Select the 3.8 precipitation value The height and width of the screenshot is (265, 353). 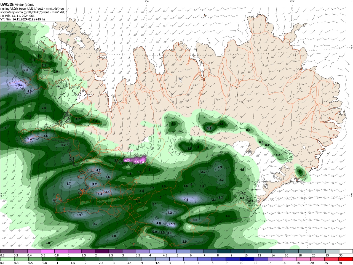[x=26, y=70]
